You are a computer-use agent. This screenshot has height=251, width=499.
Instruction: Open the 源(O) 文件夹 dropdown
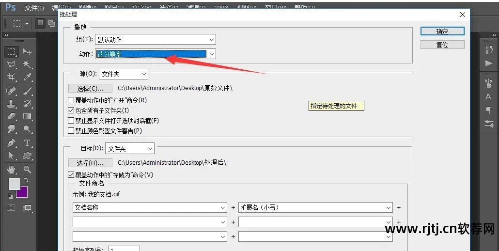pyautogui.click(x=124, y=74)
